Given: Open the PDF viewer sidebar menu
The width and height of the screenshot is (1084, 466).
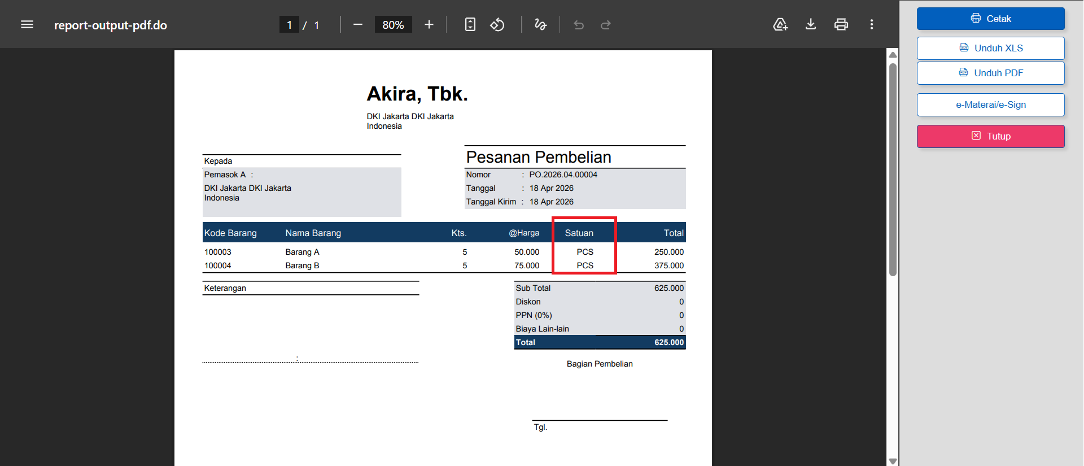Looking at the screenshot, I should pos(27,25).
